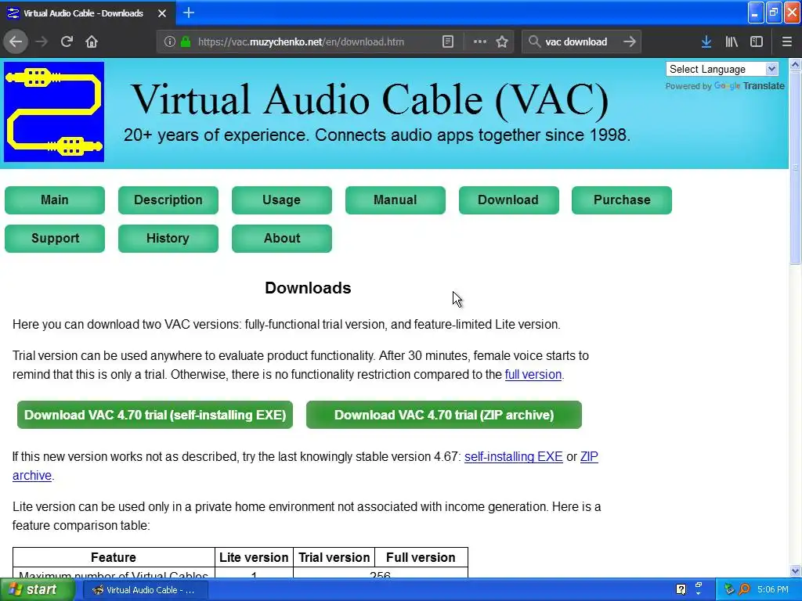Click the vertical scrollbar thumb
Image resolution: width=802 pixels, height=601 pixels.
[x=795, y=167]
